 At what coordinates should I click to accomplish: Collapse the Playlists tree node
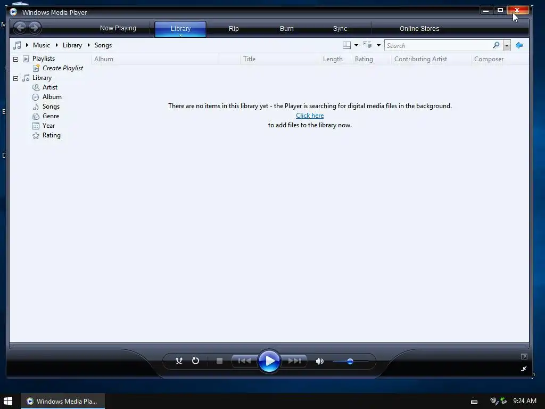click(15, 59)
